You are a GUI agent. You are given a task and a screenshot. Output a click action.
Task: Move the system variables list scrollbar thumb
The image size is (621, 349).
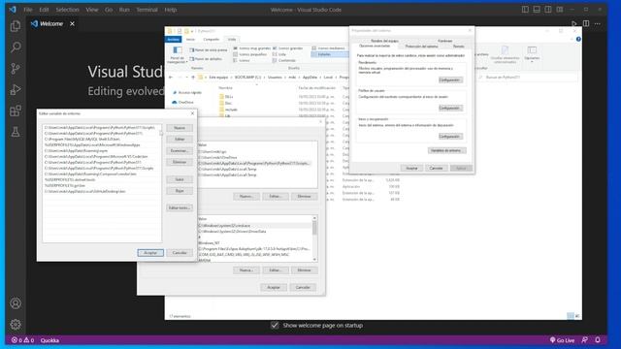point(314,228)
